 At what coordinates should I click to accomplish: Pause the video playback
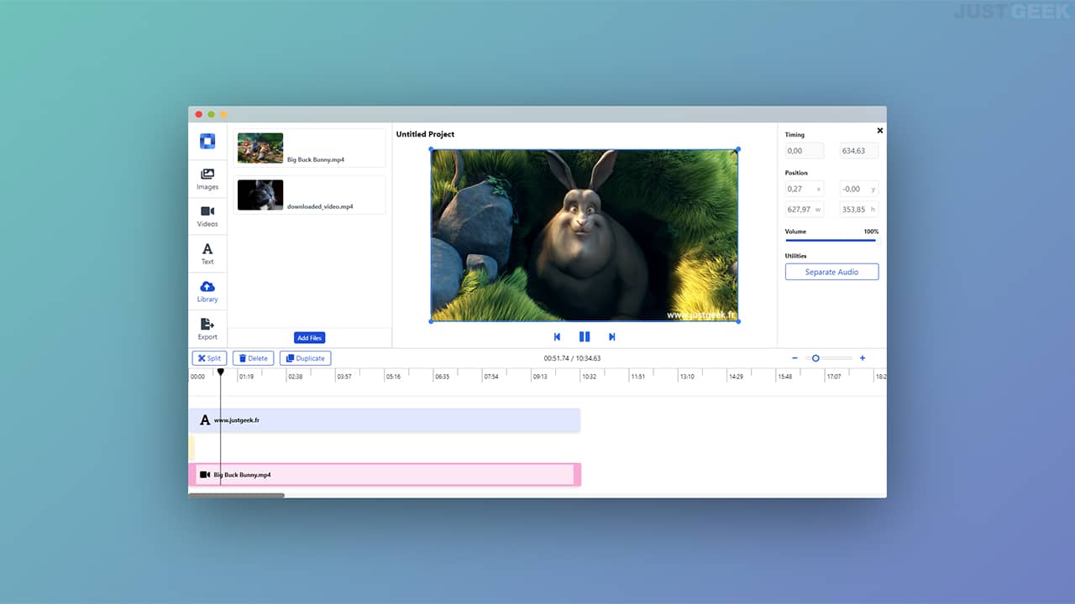[x=585, y=336]
